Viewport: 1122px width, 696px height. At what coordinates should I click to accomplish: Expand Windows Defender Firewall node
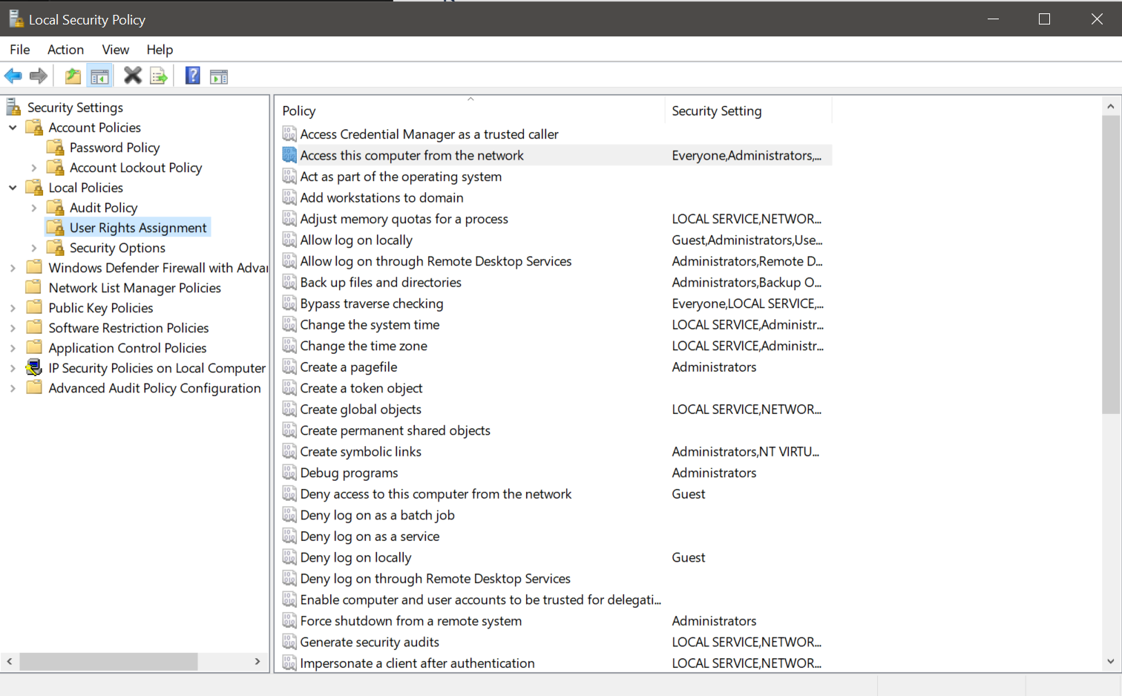pyautogui.click(x=13, y=268)
